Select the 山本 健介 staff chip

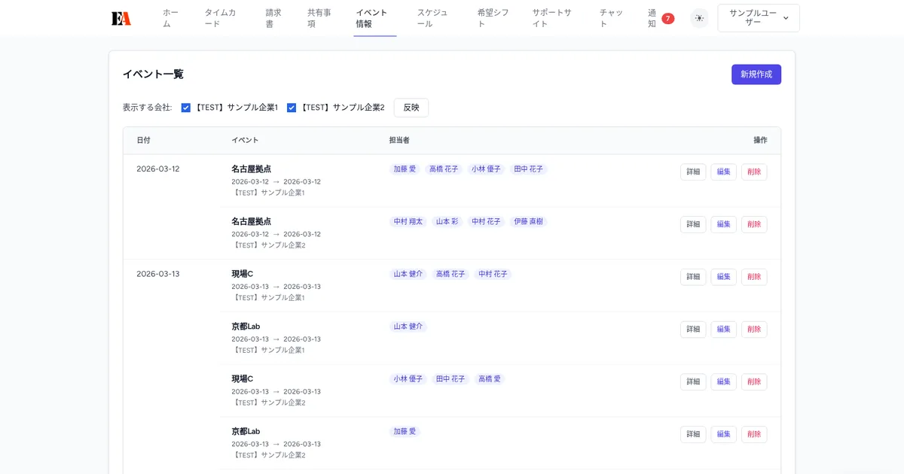pyautogui.click(x=407, y=273)
